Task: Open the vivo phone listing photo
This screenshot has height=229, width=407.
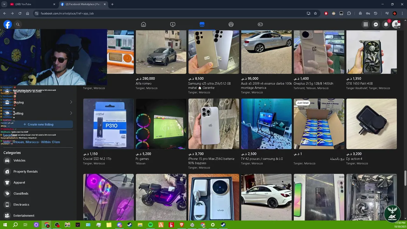Action: tap(214, 197)
